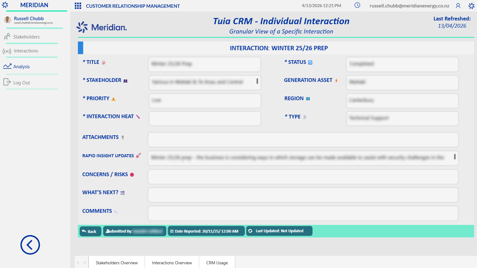Image resolution: width=477 pixels, height=268 pixels.
Task: Click the CUSTOMER RELATIONSHIP MANAGEMENT title text
Action: (133, 6)
